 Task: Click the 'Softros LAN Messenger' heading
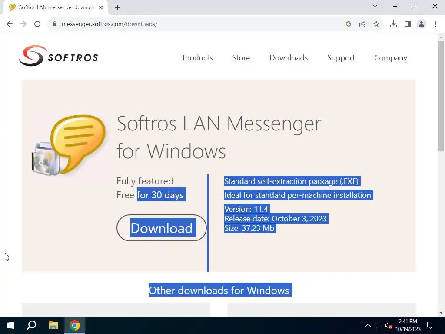click(219, 123)
